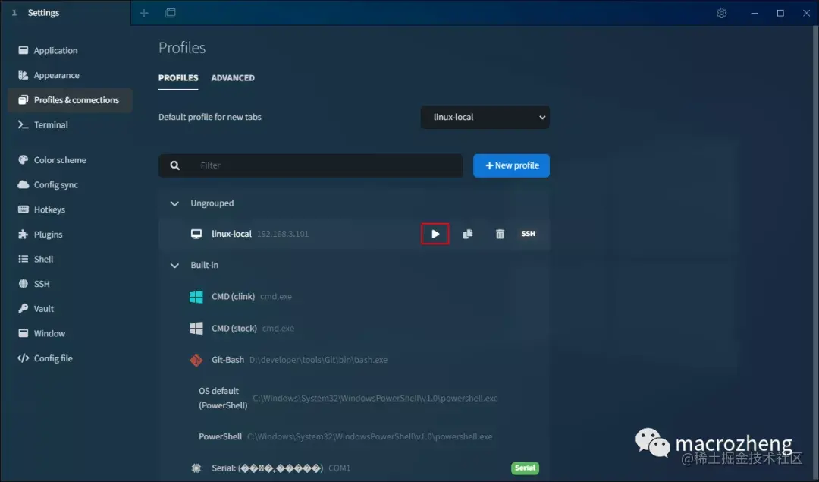Open the default profile dropdown
Image resolution: width=819 pixels, height=482 pixels.
[485, 117]
